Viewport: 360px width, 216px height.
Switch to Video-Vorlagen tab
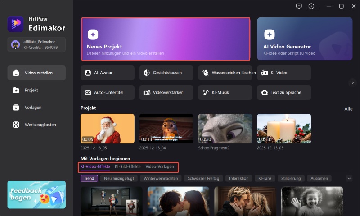(x=160, y=166)
